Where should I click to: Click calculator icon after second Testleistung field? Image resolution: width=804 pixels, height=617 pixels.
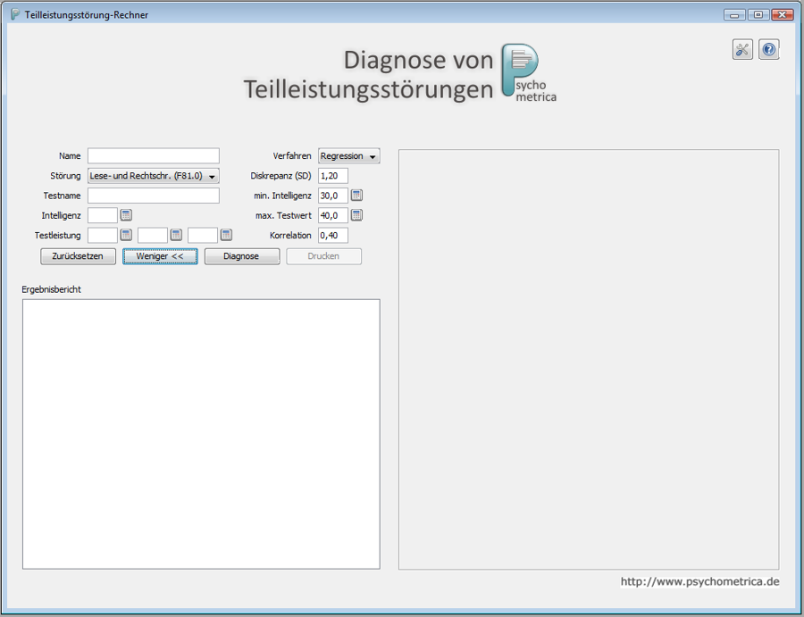176,235
